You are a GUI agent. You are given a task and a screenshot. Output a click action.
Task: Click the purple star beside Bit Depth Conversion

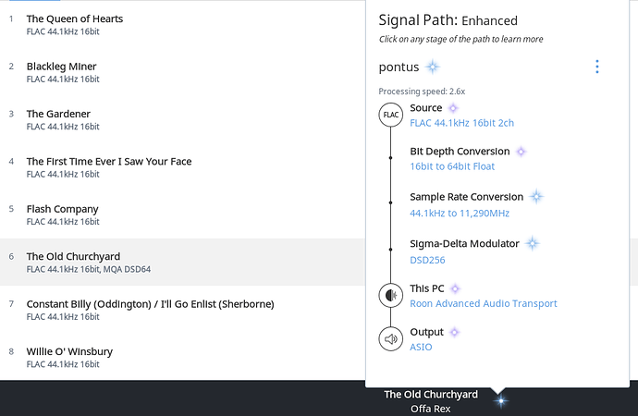pyautogui.click(x=521, y=152)
